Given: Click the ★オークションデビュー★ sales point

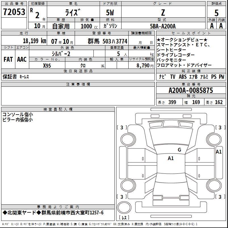Looking at the screenshot, I should [x=182, y=40].
